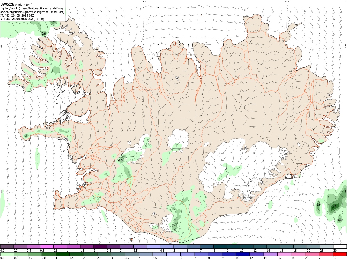Click the 15W longitude label
This screenshot has width=347, height=260.
(x=287, y=1)
